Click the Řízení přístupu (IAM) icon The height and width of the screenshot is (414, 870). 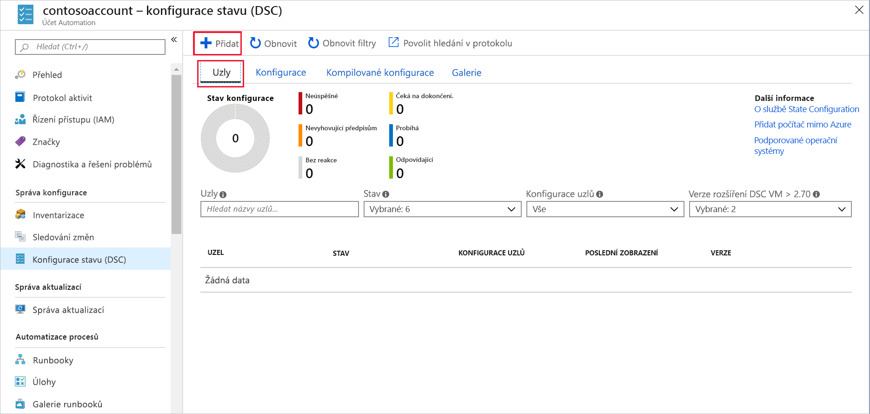coord(20,120)
